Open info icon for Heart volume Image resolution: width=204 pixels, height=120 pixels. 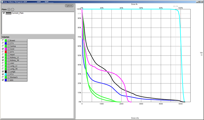(8, 54)
